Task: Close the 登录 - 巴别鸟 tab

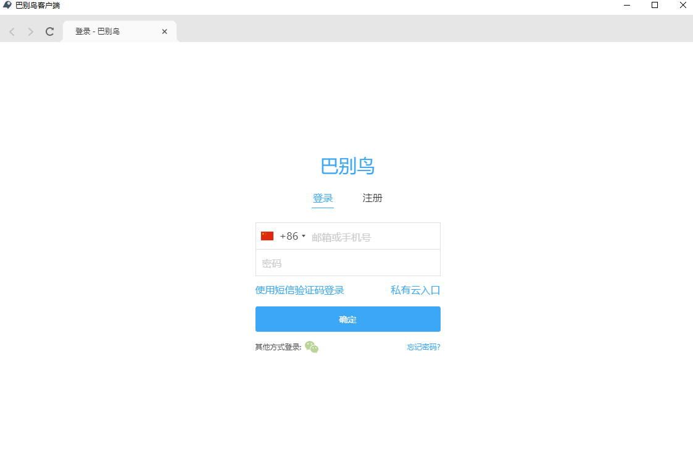Action: [165, 32]
